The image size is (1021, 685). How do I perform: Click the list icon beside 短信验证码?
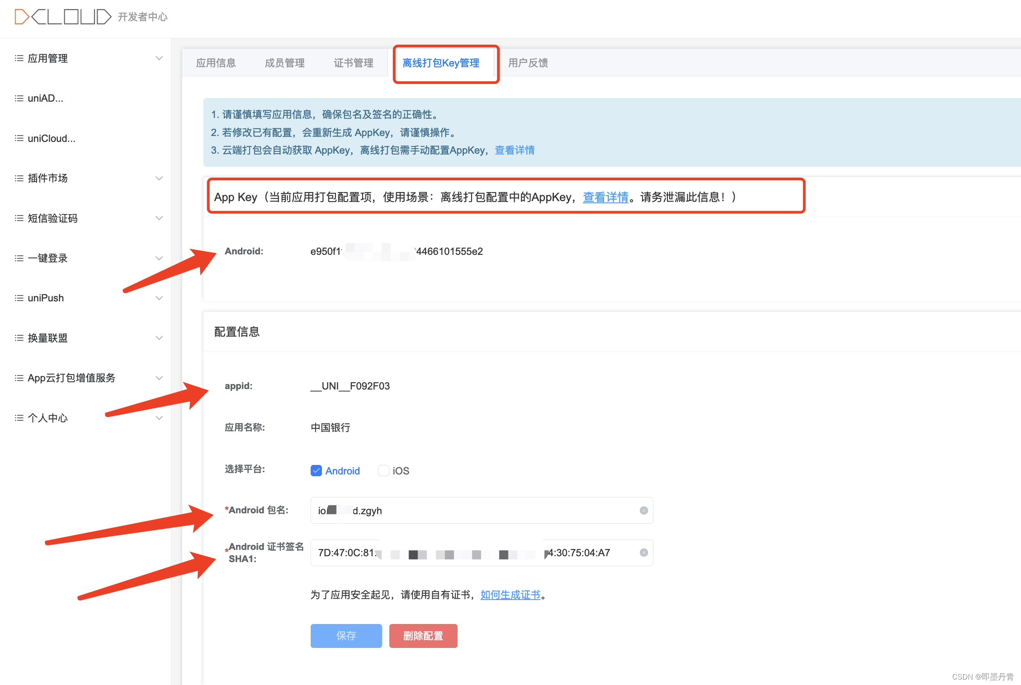19,218
